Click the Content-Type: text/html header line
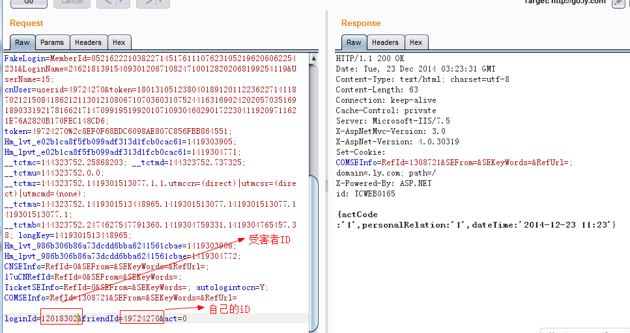This screenshot has width=630, height=333. pos(422,79)
